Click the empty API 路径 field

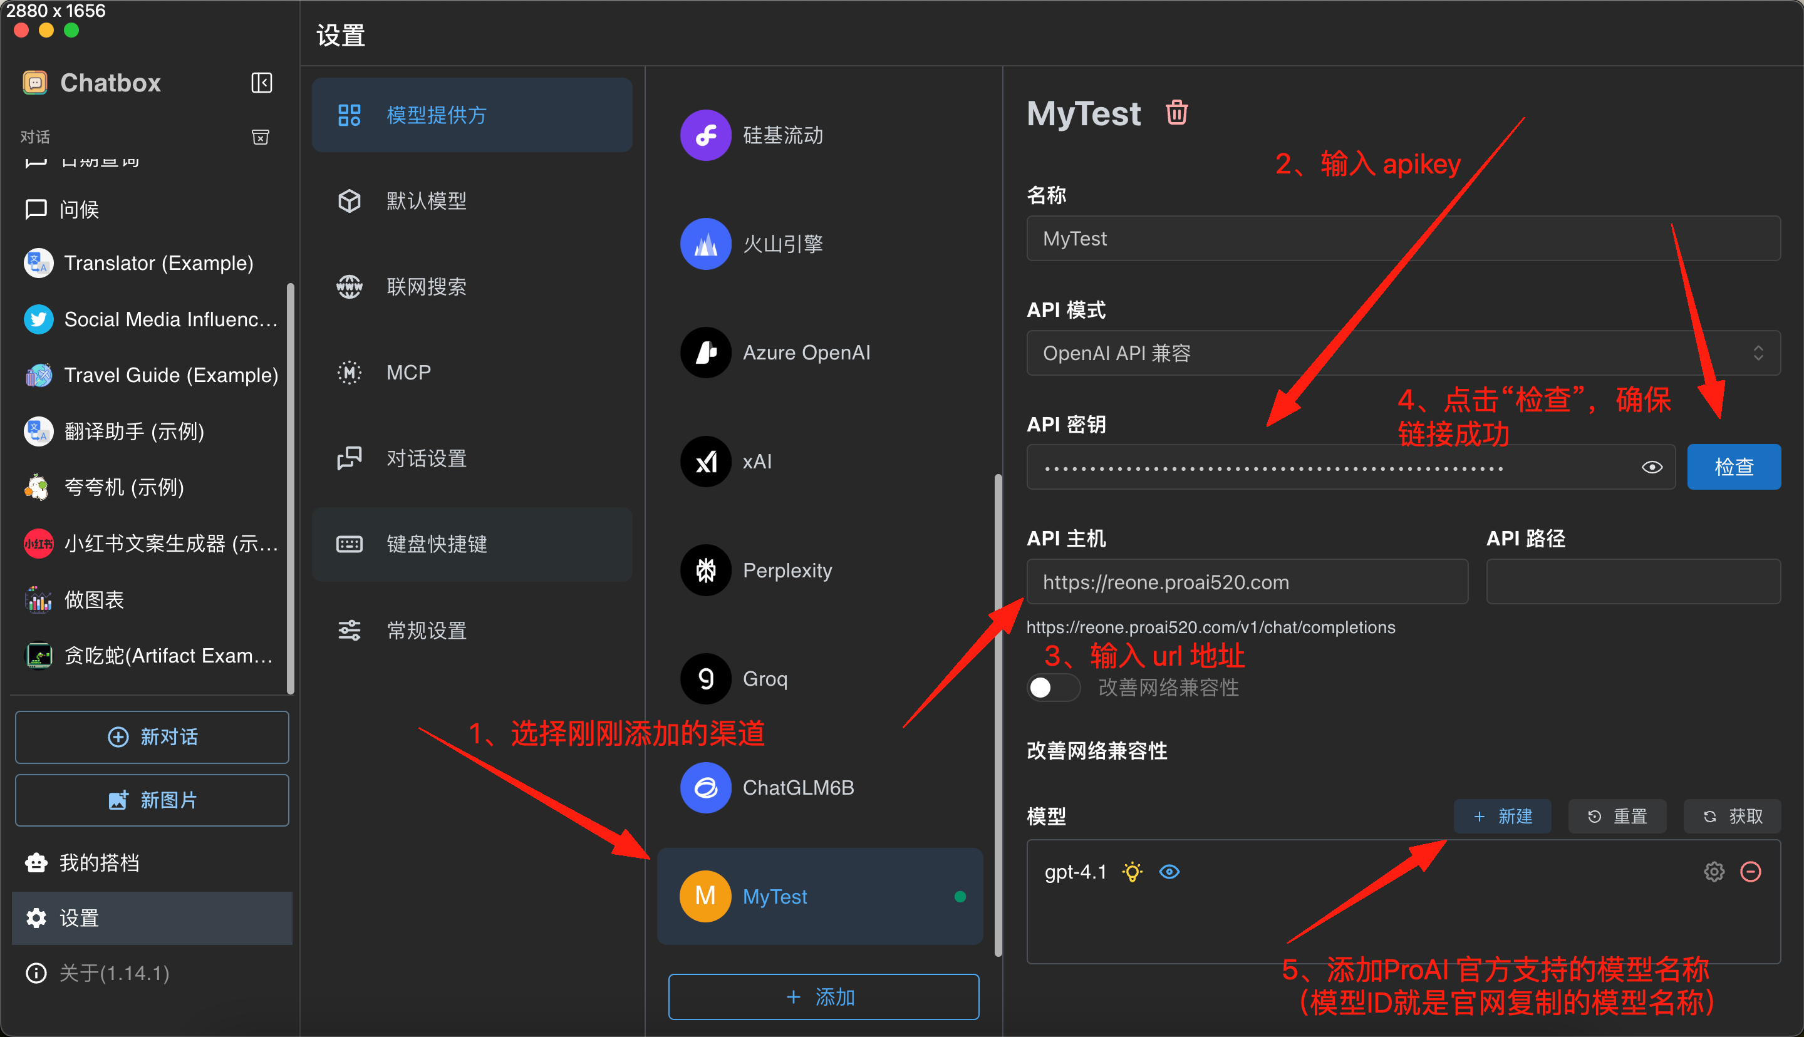pos(1633,582)
